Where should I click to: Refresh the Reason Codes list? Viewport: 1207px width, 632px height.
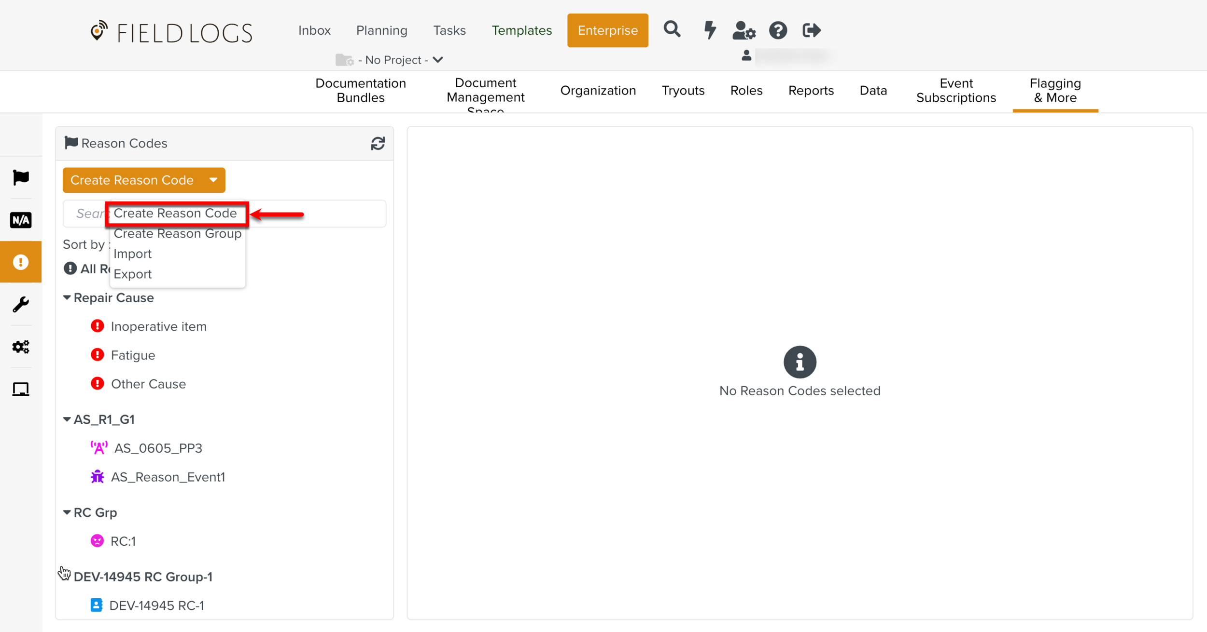[378, 143]
